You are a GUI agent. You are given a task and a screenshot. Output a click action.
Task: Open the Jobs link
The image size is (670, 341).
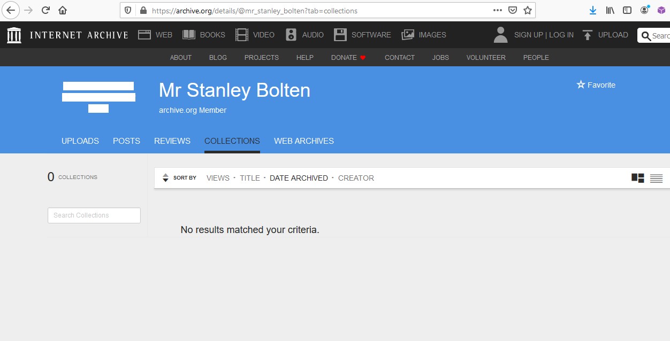440,57
